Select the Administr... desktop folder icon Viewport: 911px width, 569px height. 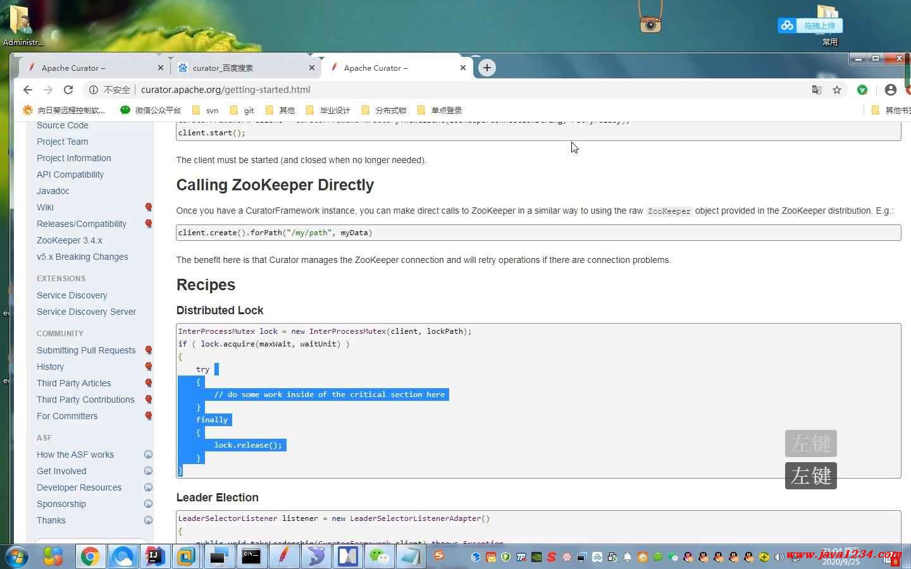(23, 25)
